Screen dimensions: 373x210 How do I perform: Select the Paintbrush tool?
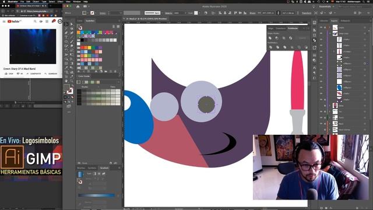72,41
